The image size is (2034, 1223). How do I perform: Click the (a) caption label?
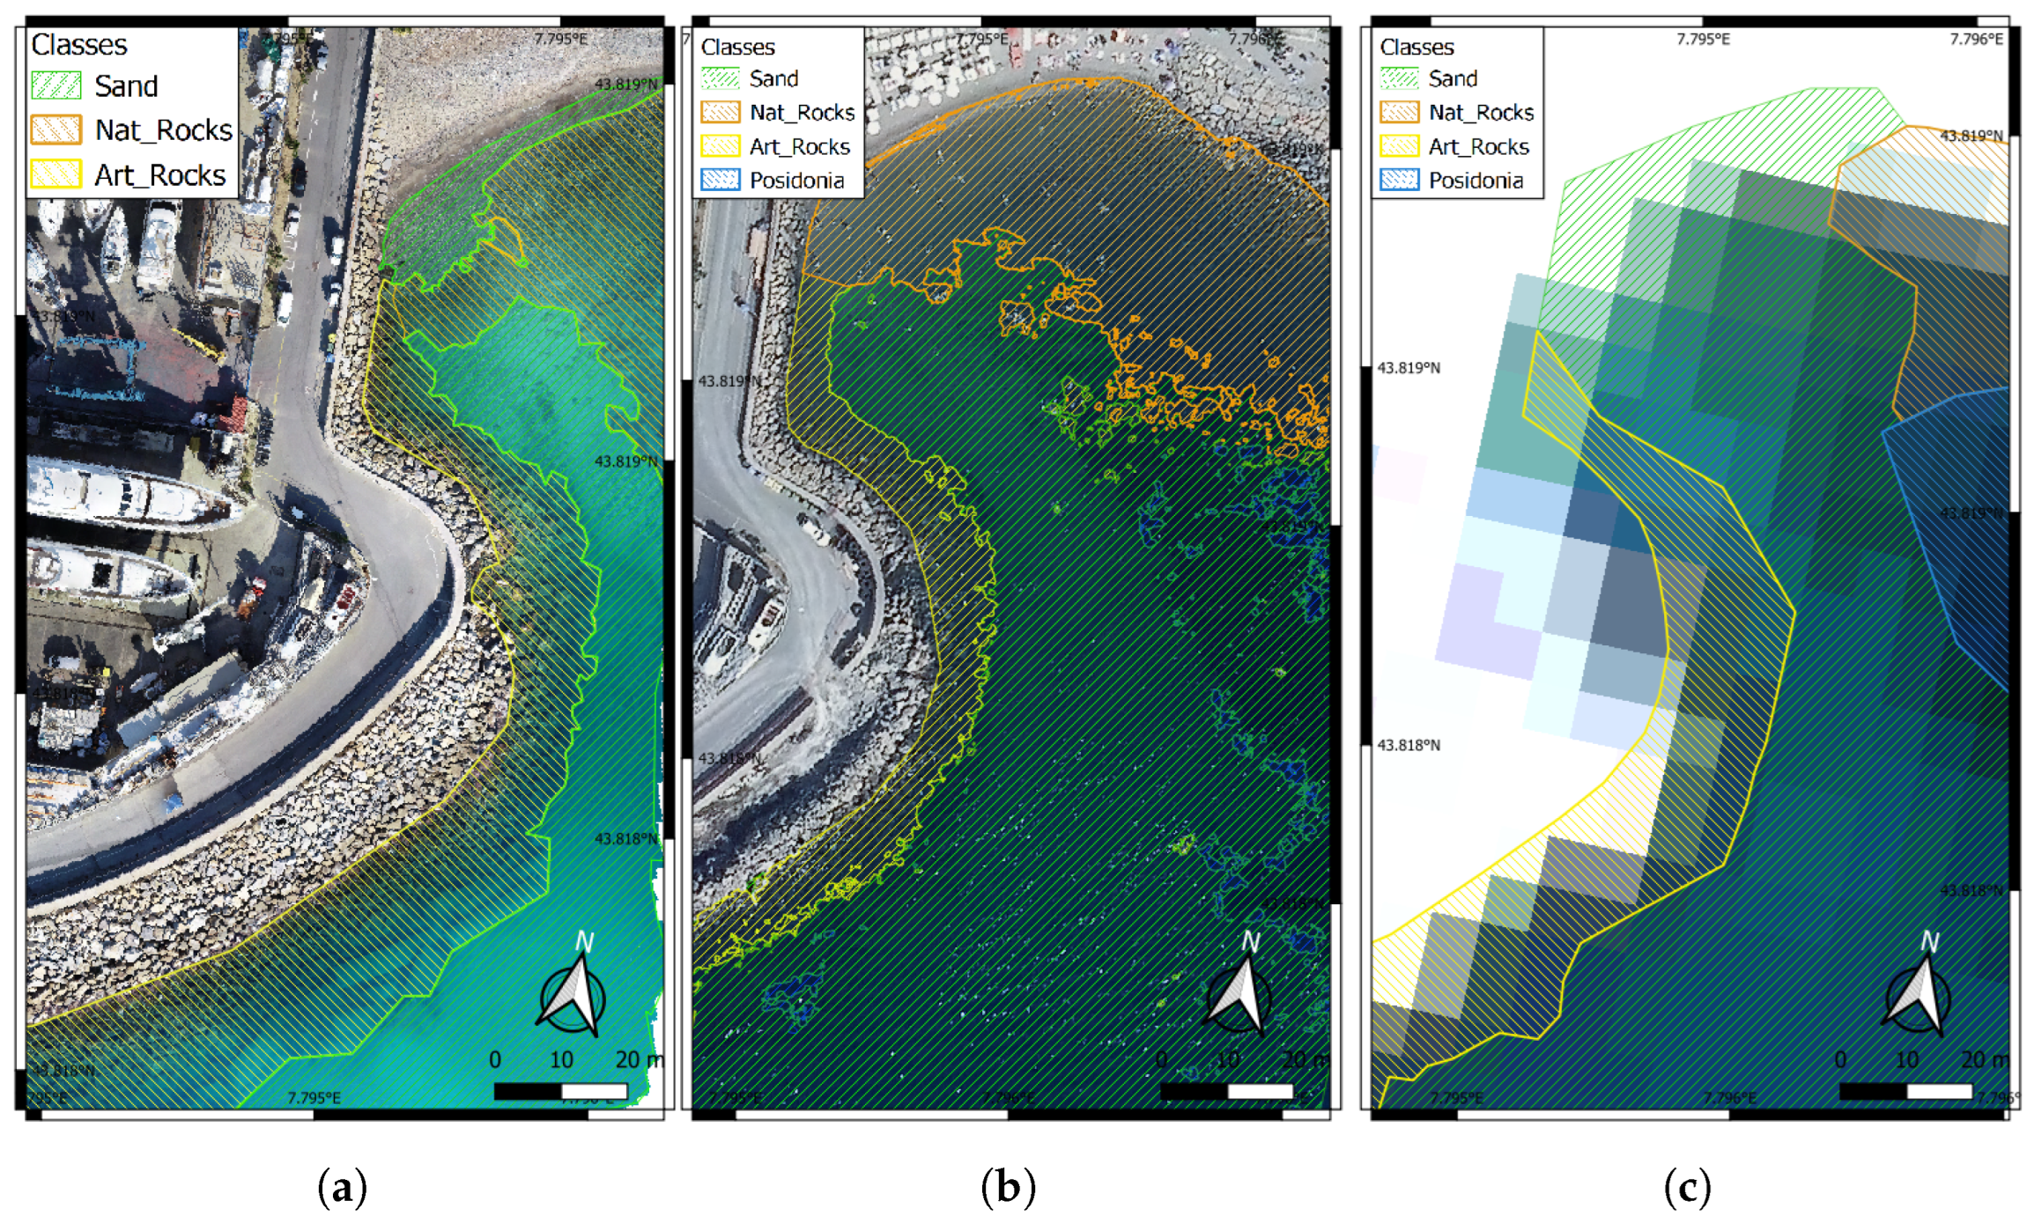point(342,1188)
